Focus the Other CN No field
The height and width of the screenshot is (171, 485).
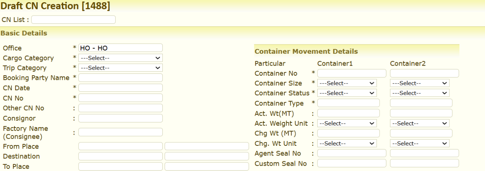pyautogui.click(x=120, y=108)
